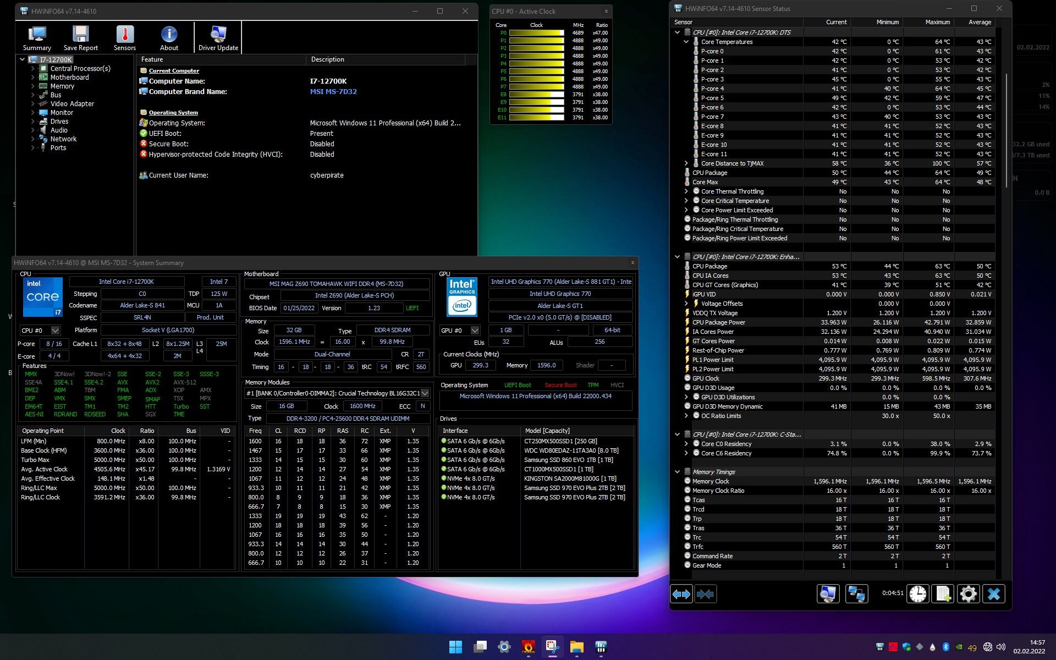Open the Summary toolbar button
Image resolution: width=1056 pixels, height=660 pixels.
(x=37, y=38)
